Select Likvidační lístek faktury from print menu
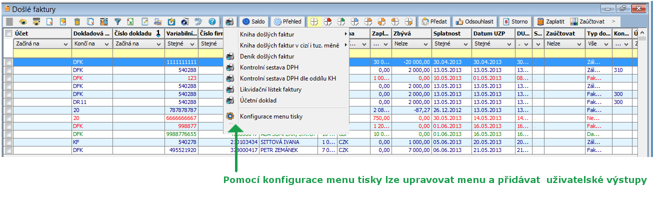The image size is (653, 200). [270, 89]
